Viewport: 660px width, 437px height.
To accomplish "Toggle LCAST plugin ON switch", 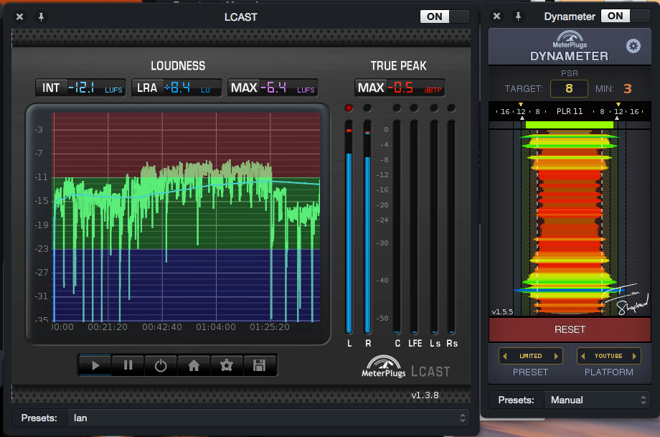I will 445,17.
